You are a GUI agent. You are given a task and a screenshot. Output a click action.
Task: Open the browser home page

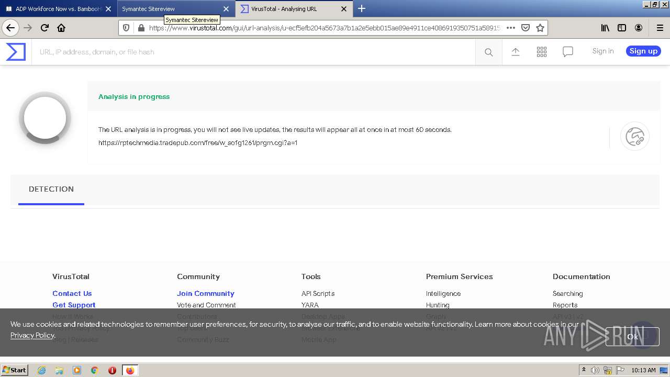61,28
